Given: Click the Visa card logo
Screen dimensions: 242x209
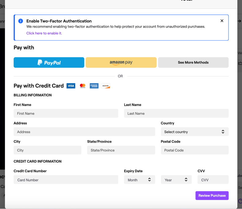Looking at the screenshot, I should tap(71, 86).
